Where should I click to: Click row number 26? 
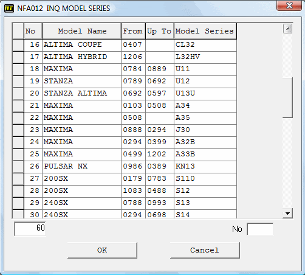point(33,167)
